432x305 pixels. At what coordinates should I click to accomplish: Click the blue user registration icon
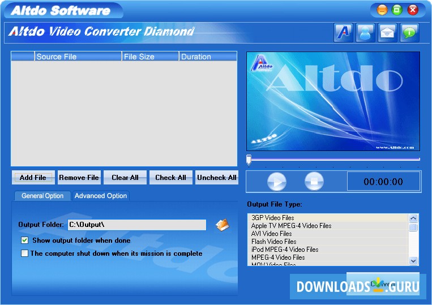pyautogui.click(x=365, y=33)
